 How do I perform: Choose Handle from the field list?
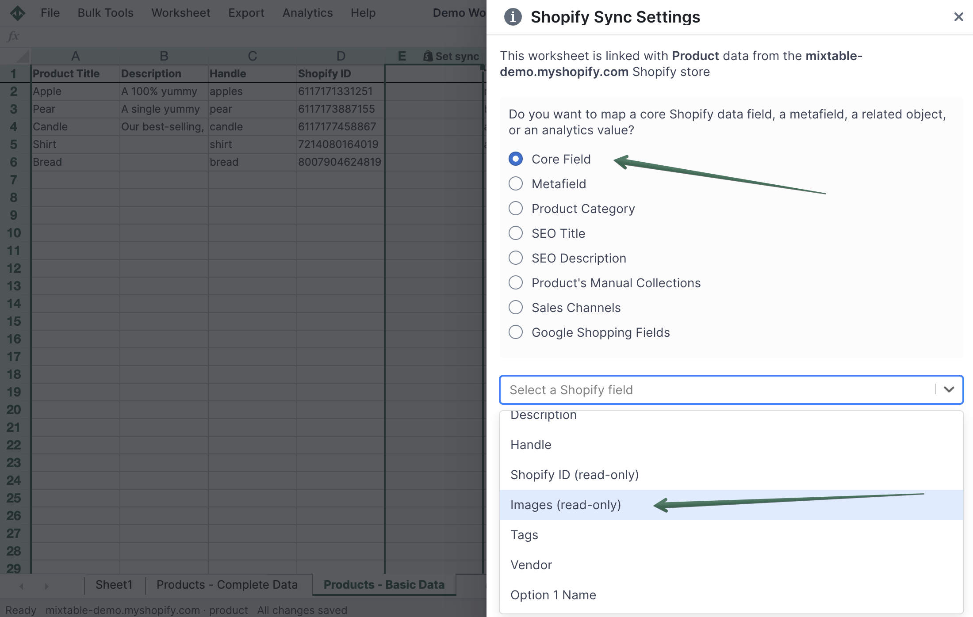pyautogui.click(x=731, y=445)
